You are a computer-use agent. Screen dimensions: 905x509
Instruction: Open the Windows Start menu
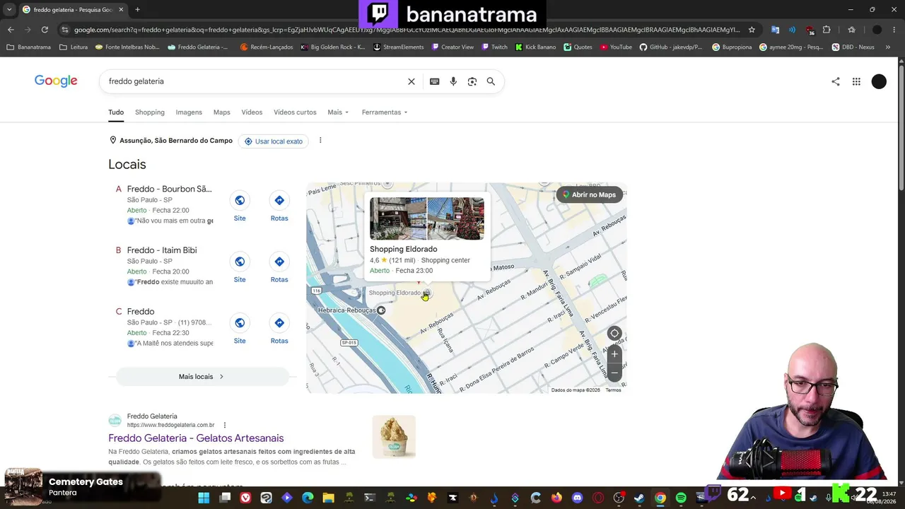204,498
